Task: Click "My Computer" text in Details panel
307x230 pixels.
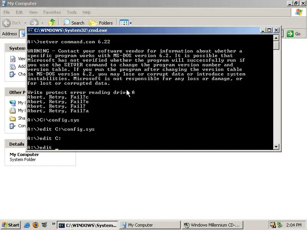Action: 24,154
